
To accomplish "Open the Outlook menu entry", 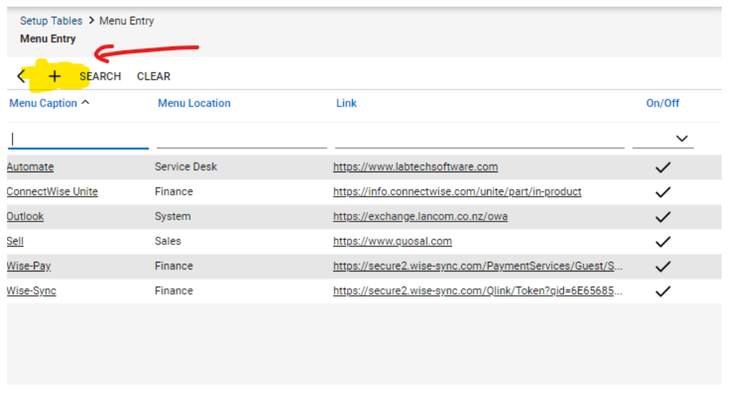I will pos(25,216).
